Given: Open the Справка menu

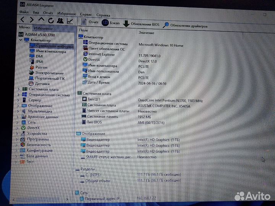Looking at the screenshot, I should [103, 15].
